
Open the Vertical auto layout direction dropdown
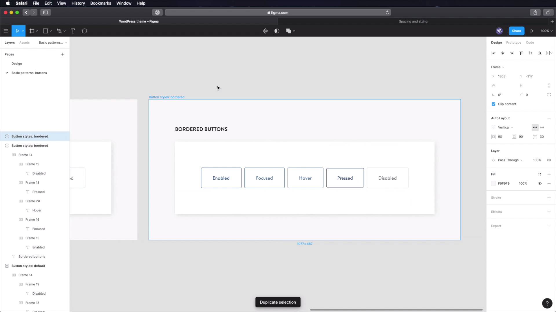point(505,127)
